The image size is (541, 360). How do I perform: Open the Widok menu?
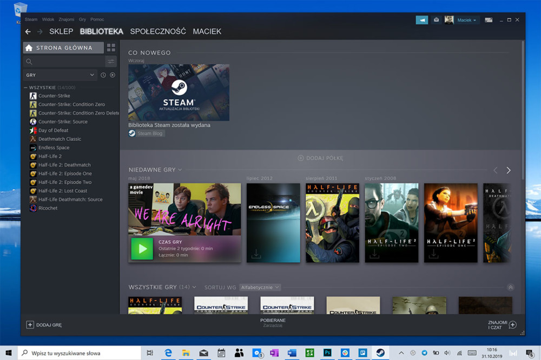(x=48, y=19)
